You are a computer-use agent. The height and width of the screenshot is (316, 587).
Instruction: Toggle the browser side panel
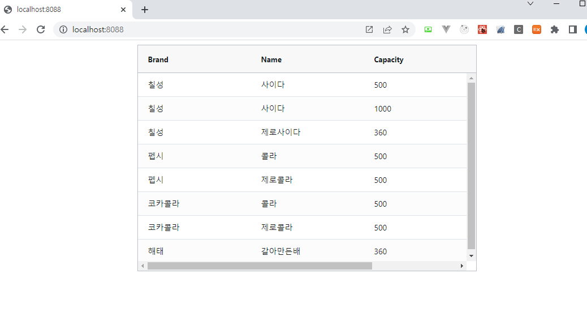tap(573, 29)
